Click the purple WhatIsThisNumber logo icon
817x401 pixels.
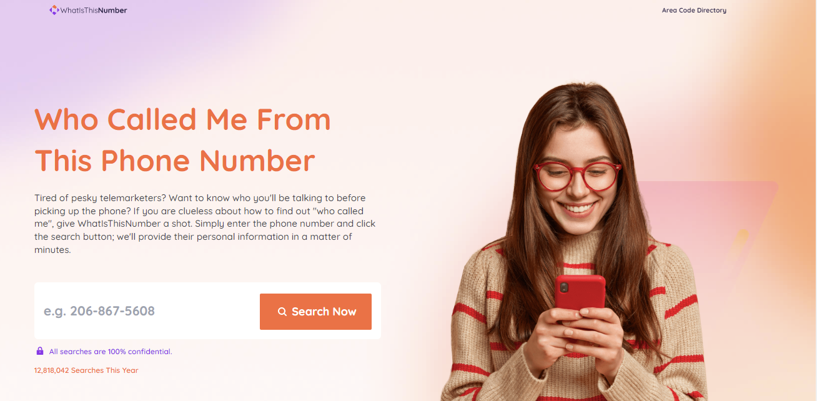tap(54, 10)
